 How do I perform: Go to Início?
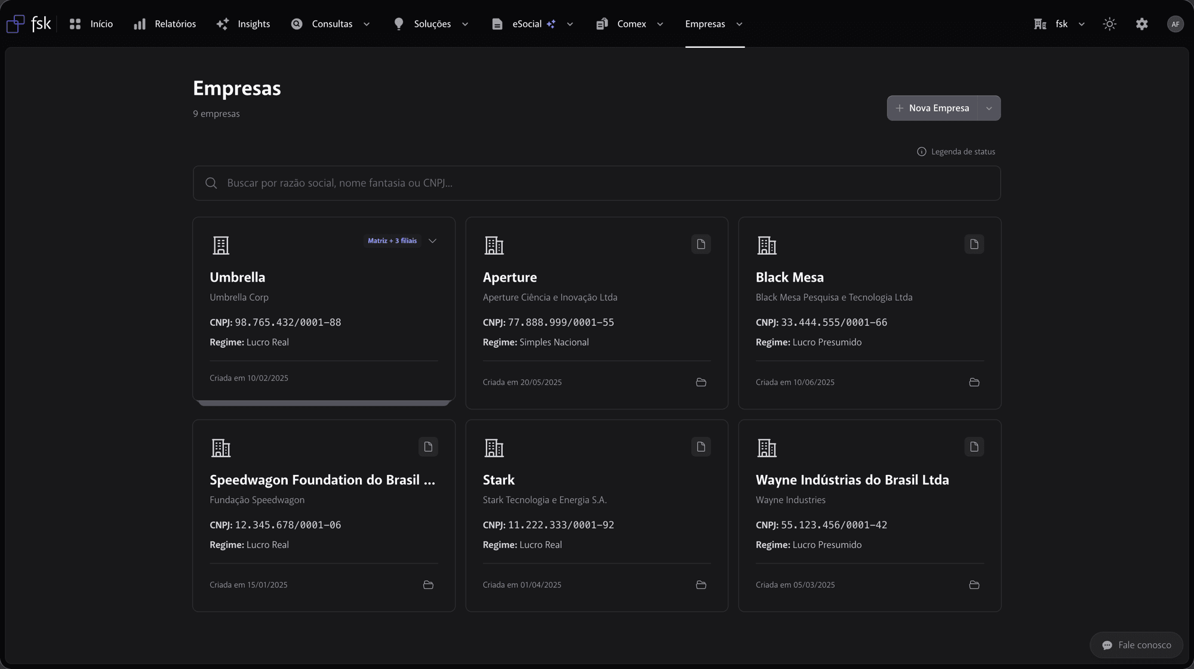click(91, 24)
